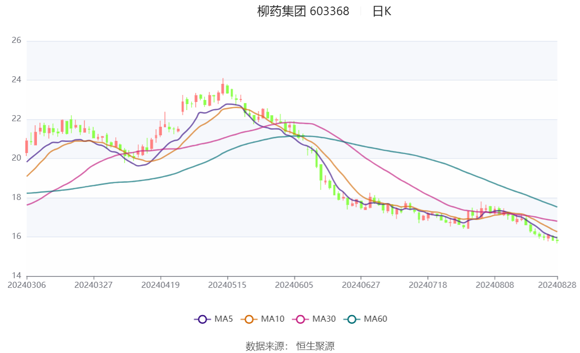This screenshot has width=580, height=353.
Task: Click the x-axis date 20240306
Action: click(x=27, y=285)
